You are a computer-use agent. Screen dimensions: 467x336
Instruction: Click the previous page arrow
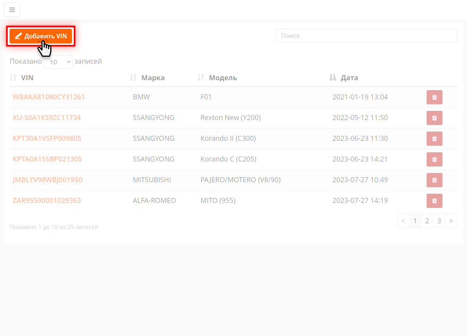(x=403, y=221)
